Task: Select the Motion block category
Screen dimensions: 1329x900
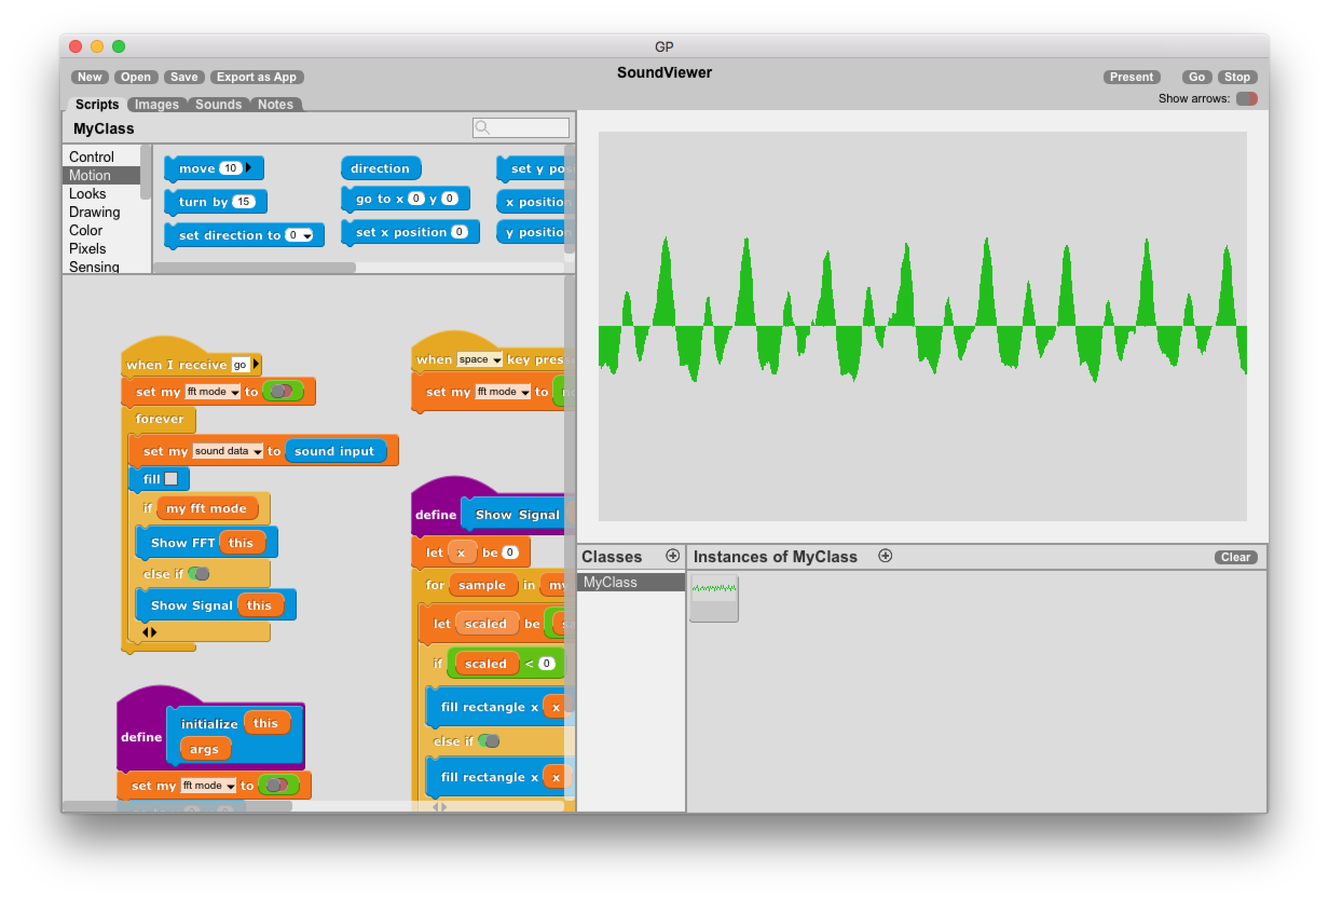Action: (101, 175)
